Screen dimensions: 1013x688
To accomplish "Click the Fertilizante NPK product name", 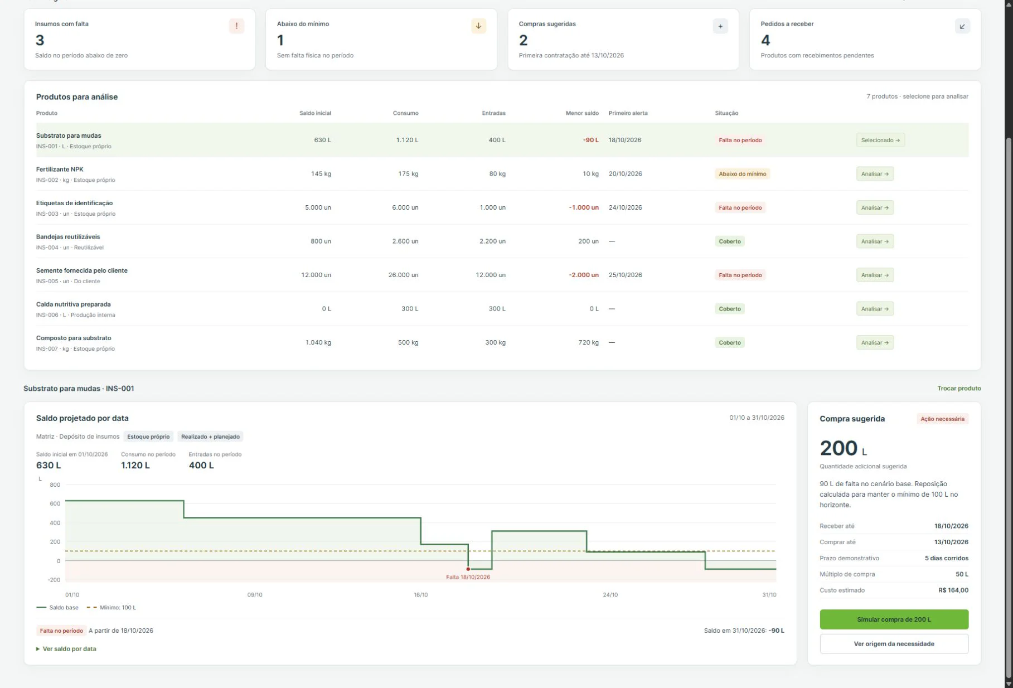I will (60, 169).
